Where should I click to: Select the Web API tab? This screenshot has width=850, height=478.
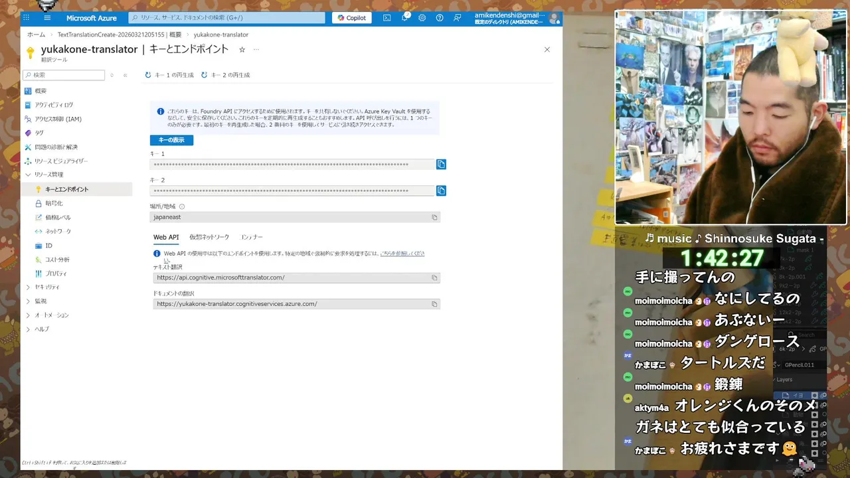point(166,237)
